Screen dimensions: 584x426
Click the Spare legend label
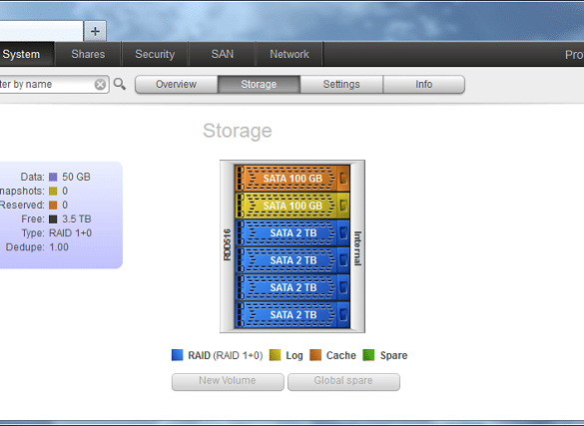pyautogui.click(x=393, y=356)
